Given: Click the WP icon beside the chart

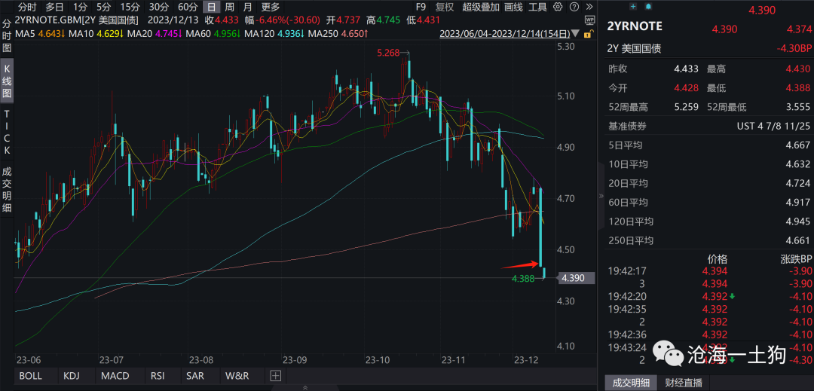Looking at the screenshot, I should click(590, 20).
